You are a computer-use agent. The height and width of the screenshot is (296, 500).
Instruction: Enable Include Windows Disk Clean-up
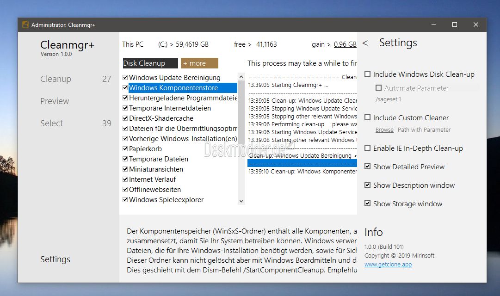point(368,74)
